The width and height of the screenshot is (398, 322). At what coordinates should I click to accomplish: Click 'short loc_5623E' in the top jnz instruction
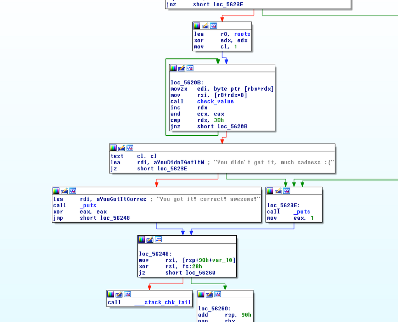click(x=218, y=4)
